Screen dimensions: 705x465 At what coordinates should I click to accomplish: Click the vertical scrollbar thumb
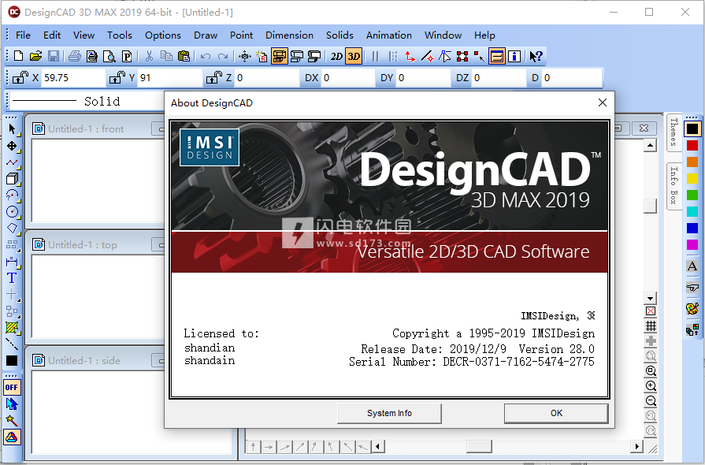coord(650,206)
